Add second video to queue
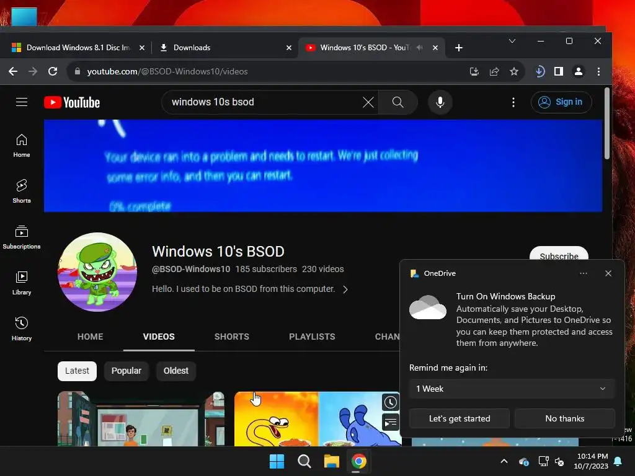The height and width of the screenshot is (476, 635). [391, 423]
